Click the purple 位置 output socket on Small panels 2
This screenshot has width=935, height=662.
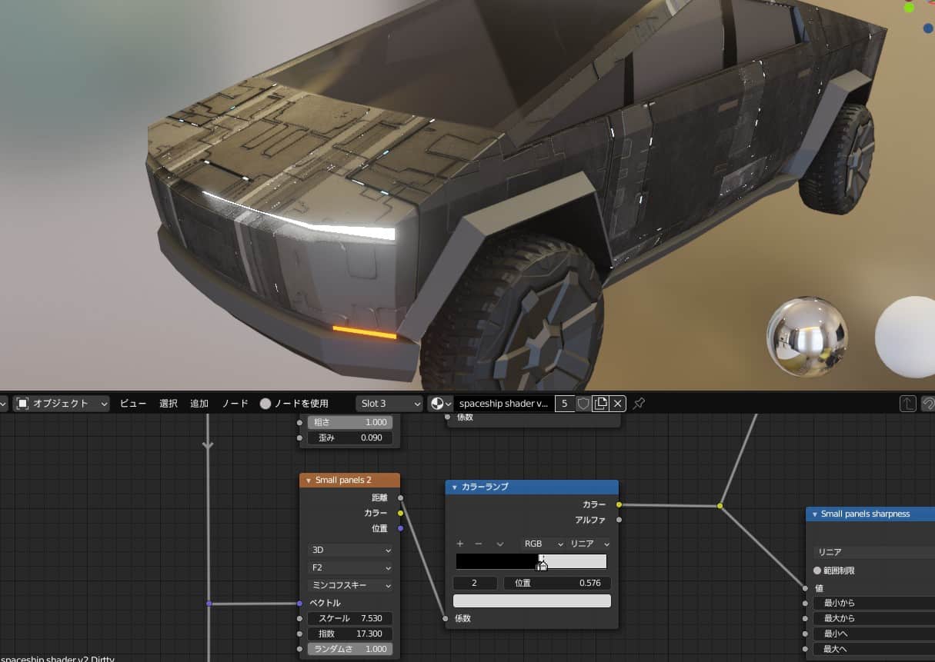(400, 528)
